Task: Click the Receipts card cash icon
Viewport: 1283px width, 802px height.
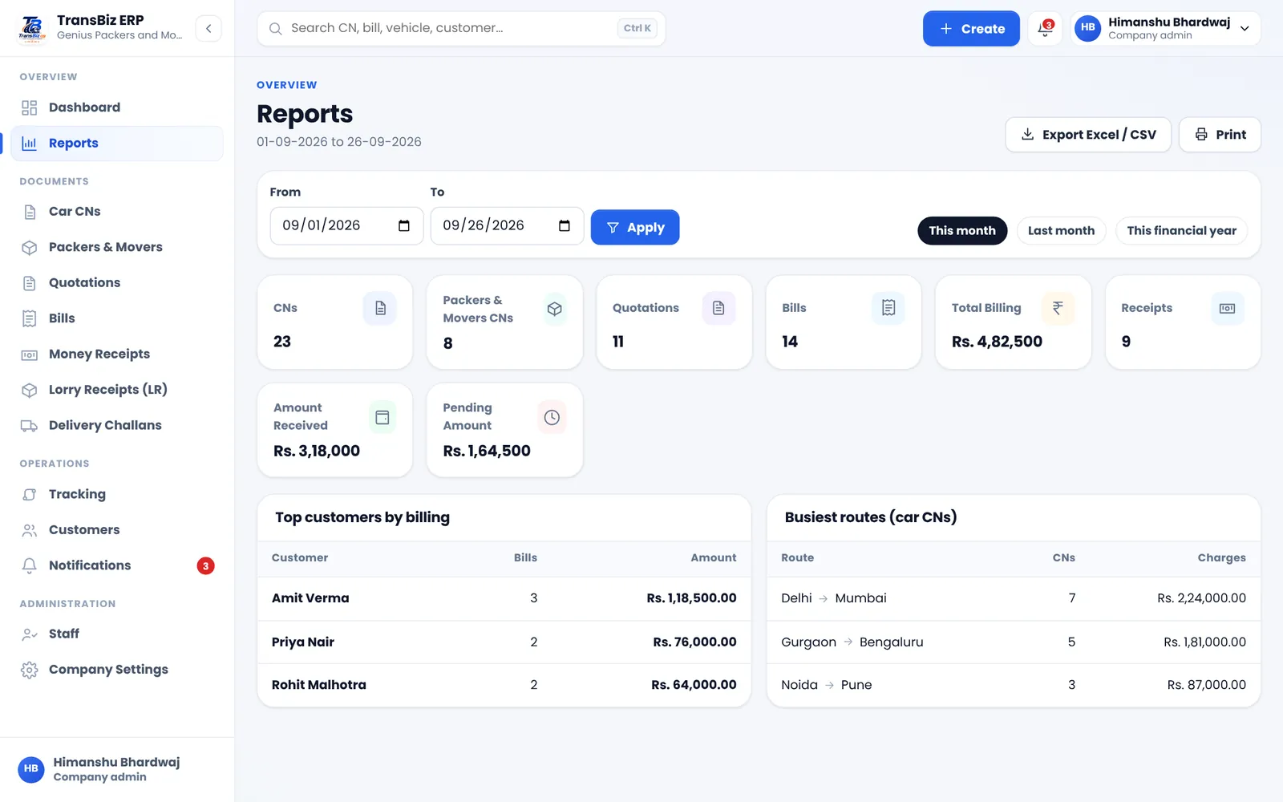Action: [1227, 308]
